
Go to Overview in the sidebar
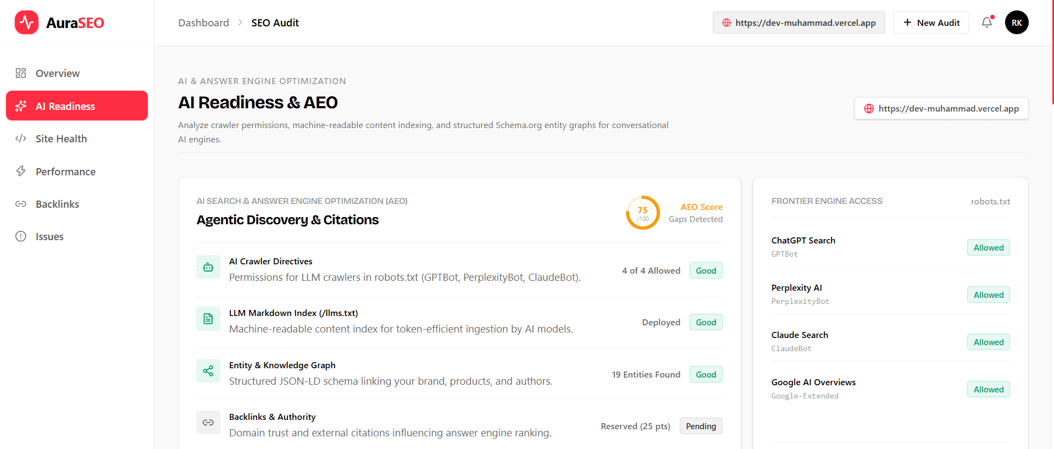pyautogui.click(x=77, y=73)
